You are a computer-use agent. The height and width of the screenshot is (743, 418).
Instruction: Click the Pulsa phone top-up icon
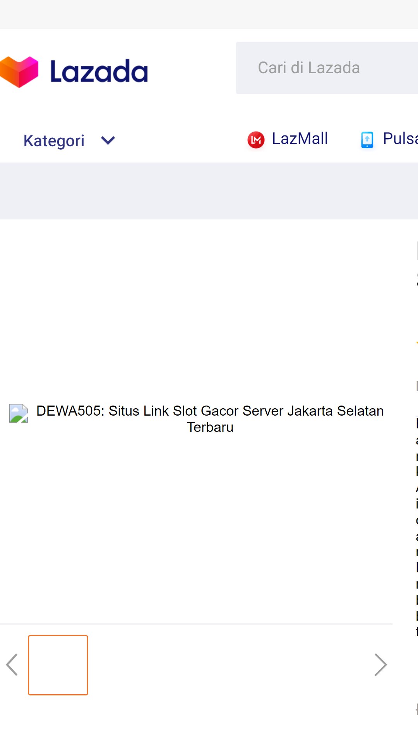[x=367, y=140]
